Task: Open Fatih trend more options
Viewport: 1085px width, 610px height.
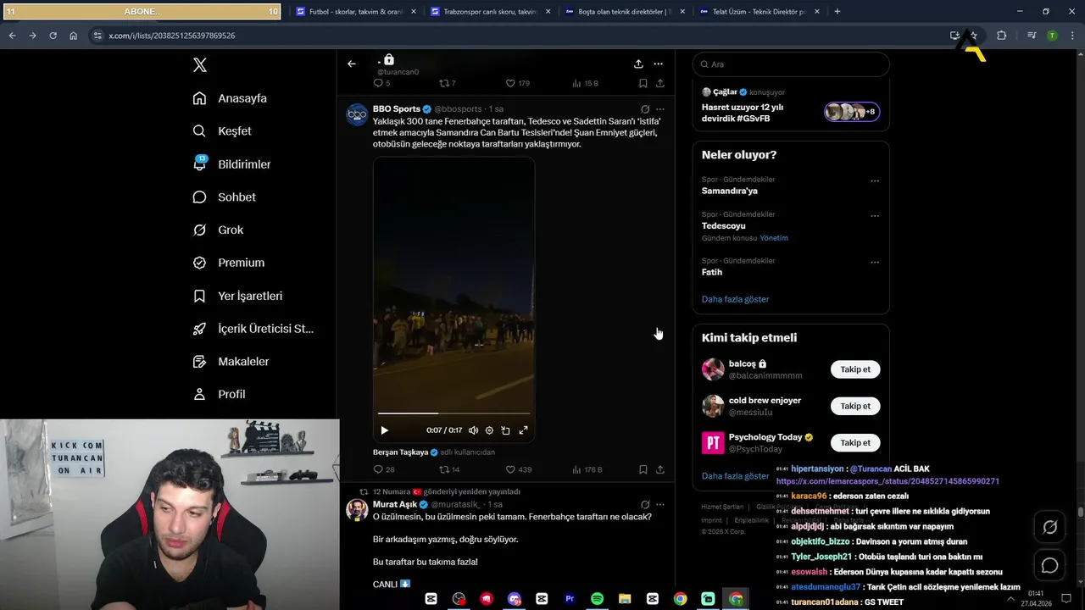Action: [x=875, y=262]
